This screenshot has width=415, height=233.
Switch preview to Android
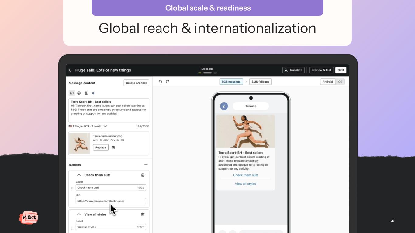327,82
